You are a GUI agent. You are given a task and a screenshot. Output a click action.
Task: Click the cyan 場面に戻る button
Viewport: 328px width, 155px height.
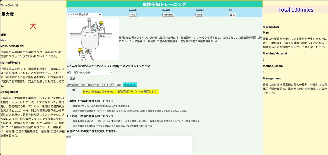coord(130,85)
